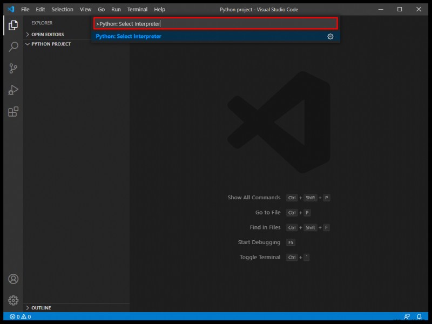Screen dimensions: 432x324
Task: Click the F5 key label
Action: pos(291,242)
